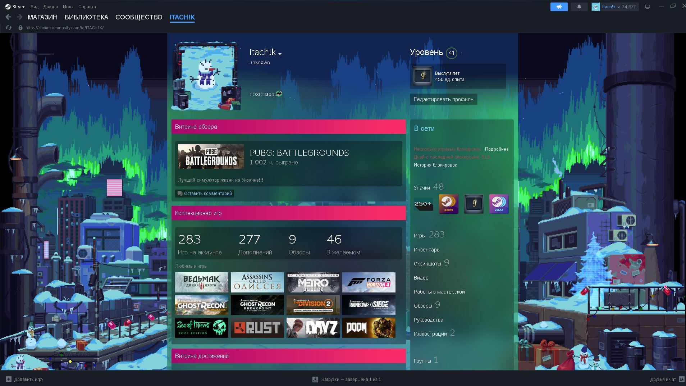Image resolution: width=686 pixels, height=386 pixels.
Task: Open Значки 48 badges link
Action: 429,187
